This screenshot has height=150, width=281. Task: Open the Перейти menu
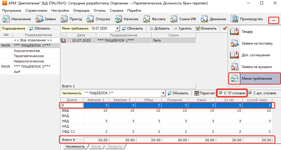click(134, 11)
